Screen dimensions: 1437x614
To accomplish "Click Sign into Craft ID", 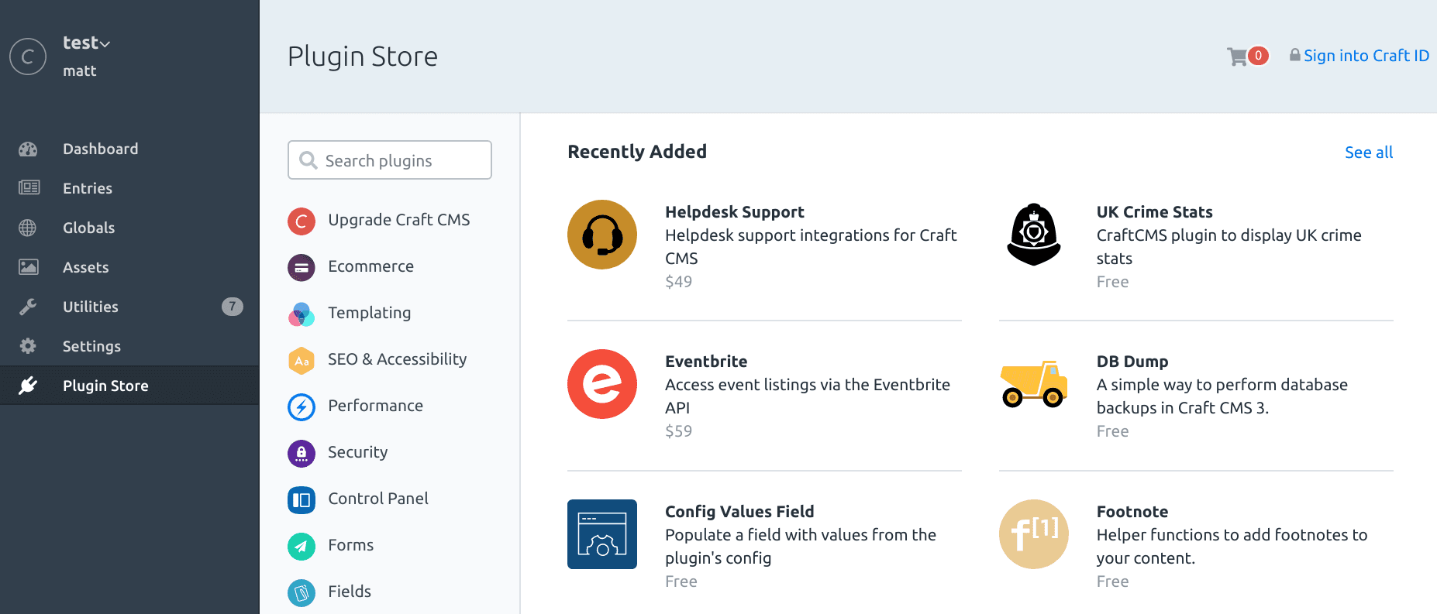I will [1366, 56].
